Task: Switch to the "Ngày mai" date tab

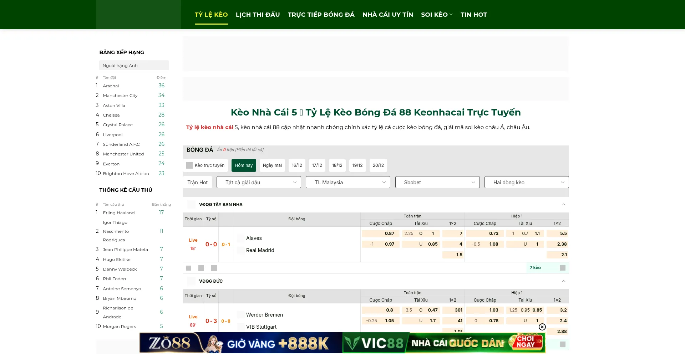Action: [272, 165]
